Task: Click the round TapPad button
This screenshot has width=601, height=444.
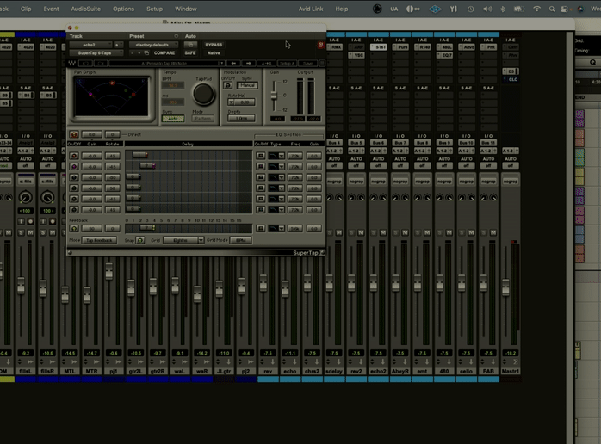Action: click(203, 94)
